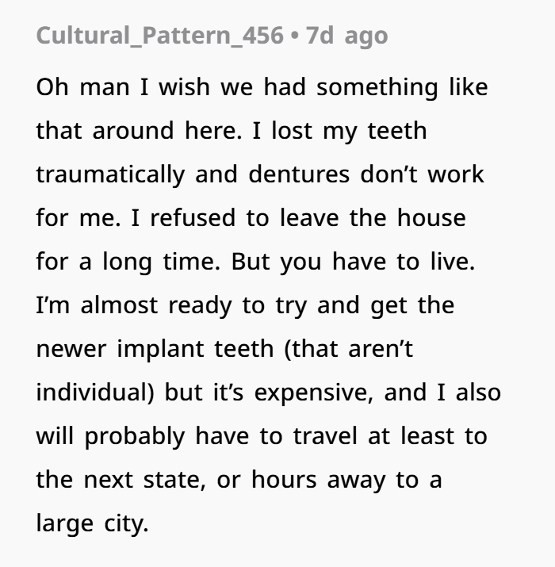
Task: Click the 7d ago timestamp
Action: click(347, 36)
